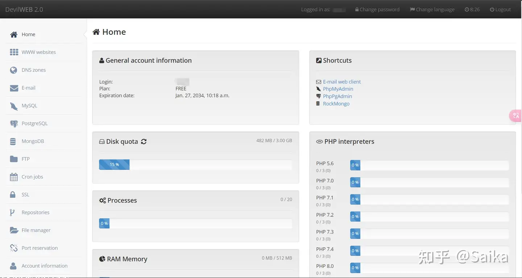Go to Account information page
The image size is (522, 278).
tap(44, 266)
